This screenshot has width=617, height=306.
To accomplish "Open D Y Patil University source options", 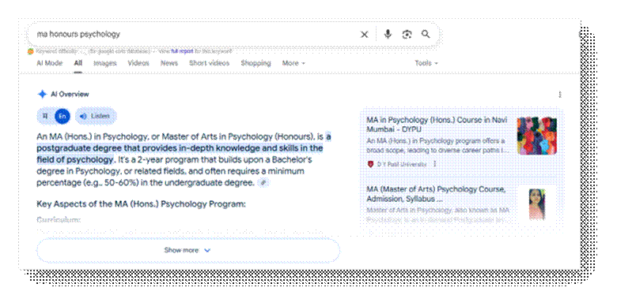I will [435, 164].
